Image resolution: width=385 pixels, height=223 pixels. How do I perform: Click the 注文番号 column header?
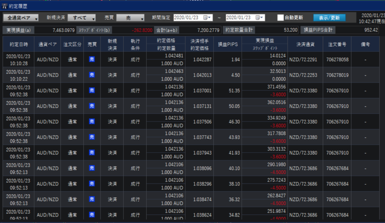[x=337, y=44]
